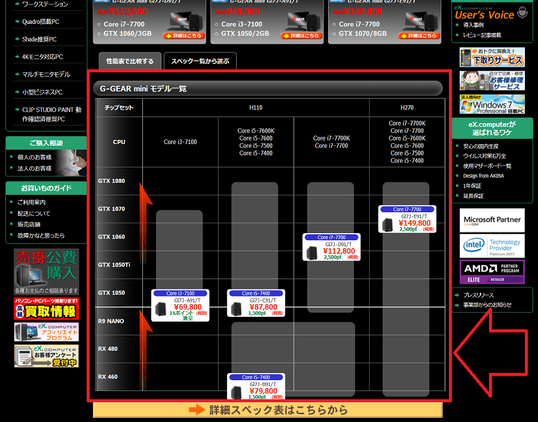Open the プレスリリース link

pos(478,295)
